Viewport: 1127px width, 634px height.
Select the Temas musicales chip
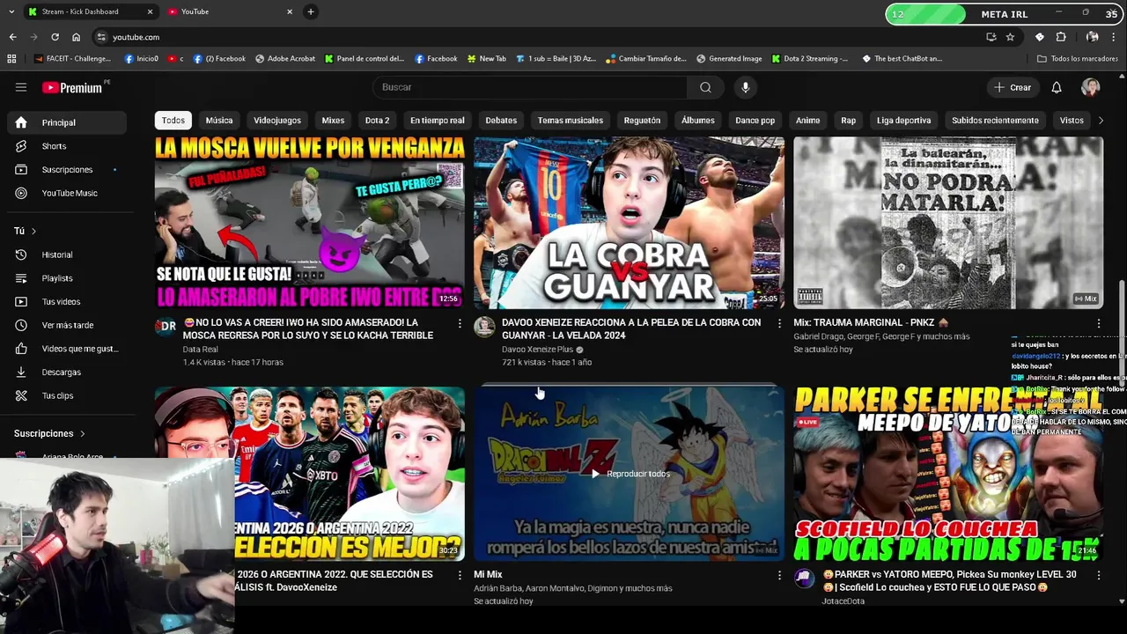coord(571,120)
